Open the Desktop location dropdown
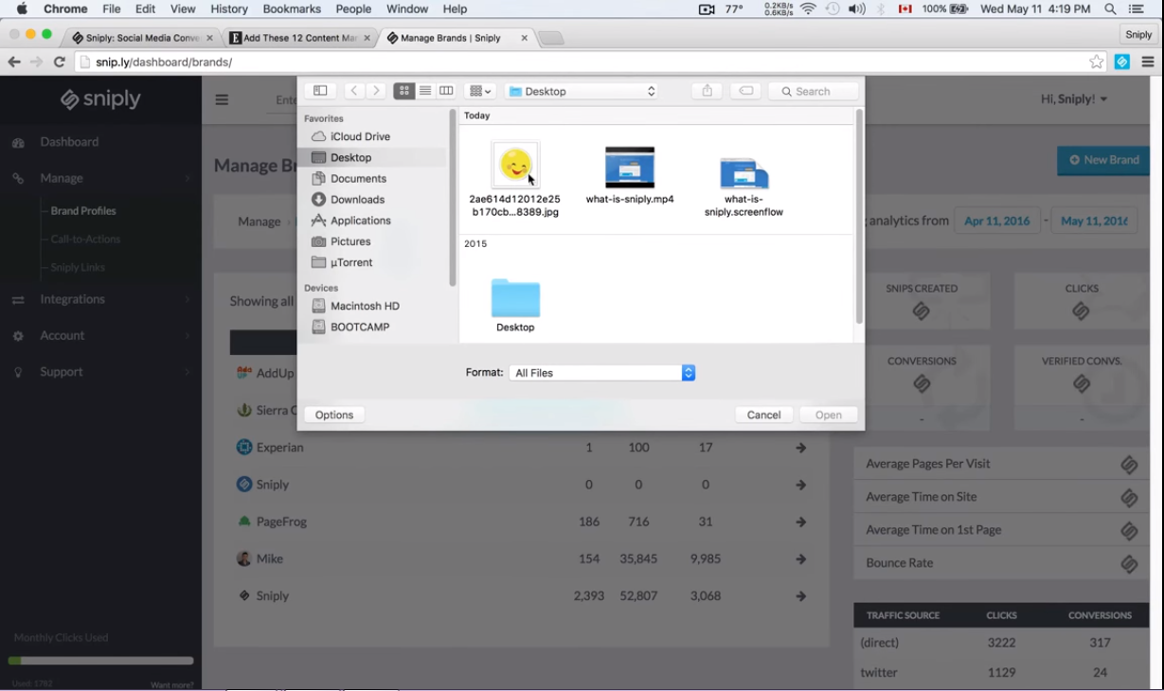1164x691 pixels. click(580, 91)
